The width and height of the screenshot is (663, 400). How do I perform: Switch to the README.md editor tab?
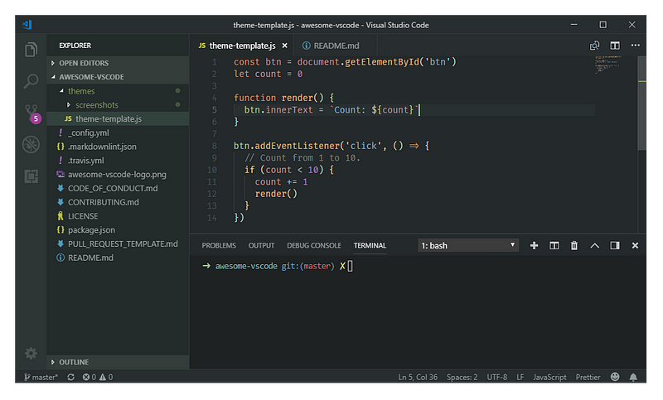(x=336, y=46)
